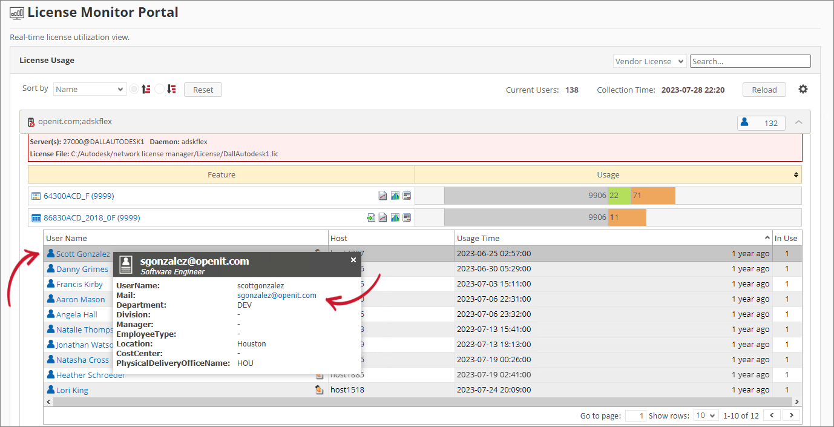
Task: Click the Feature column header
Action: point(222,174)
